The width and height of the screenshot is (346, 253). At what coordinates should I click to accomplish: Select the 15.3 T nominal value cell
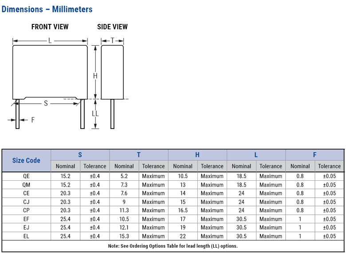click(x=124, y=236)
